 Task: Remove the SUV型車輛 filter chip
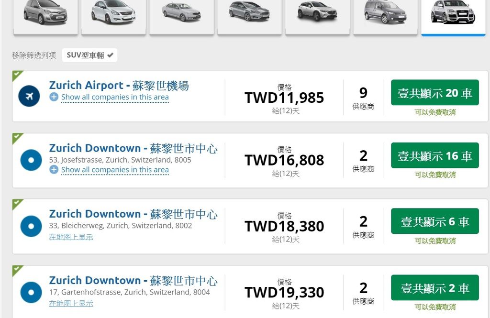89,55
